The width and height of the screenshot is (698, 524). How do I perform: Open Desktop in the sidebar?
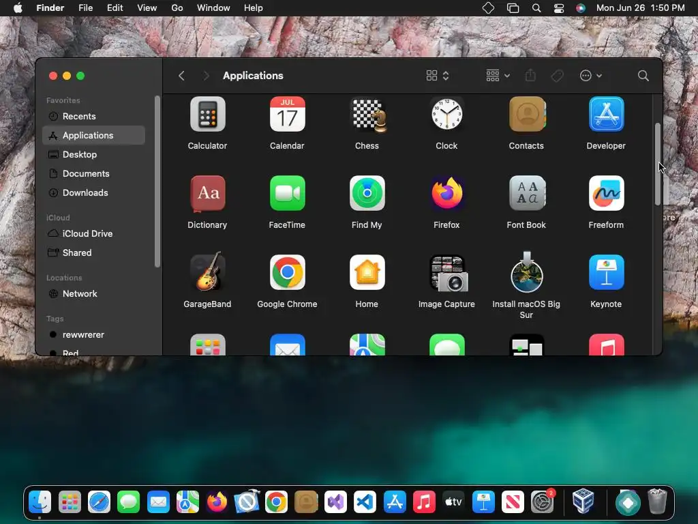coord(93,155)
